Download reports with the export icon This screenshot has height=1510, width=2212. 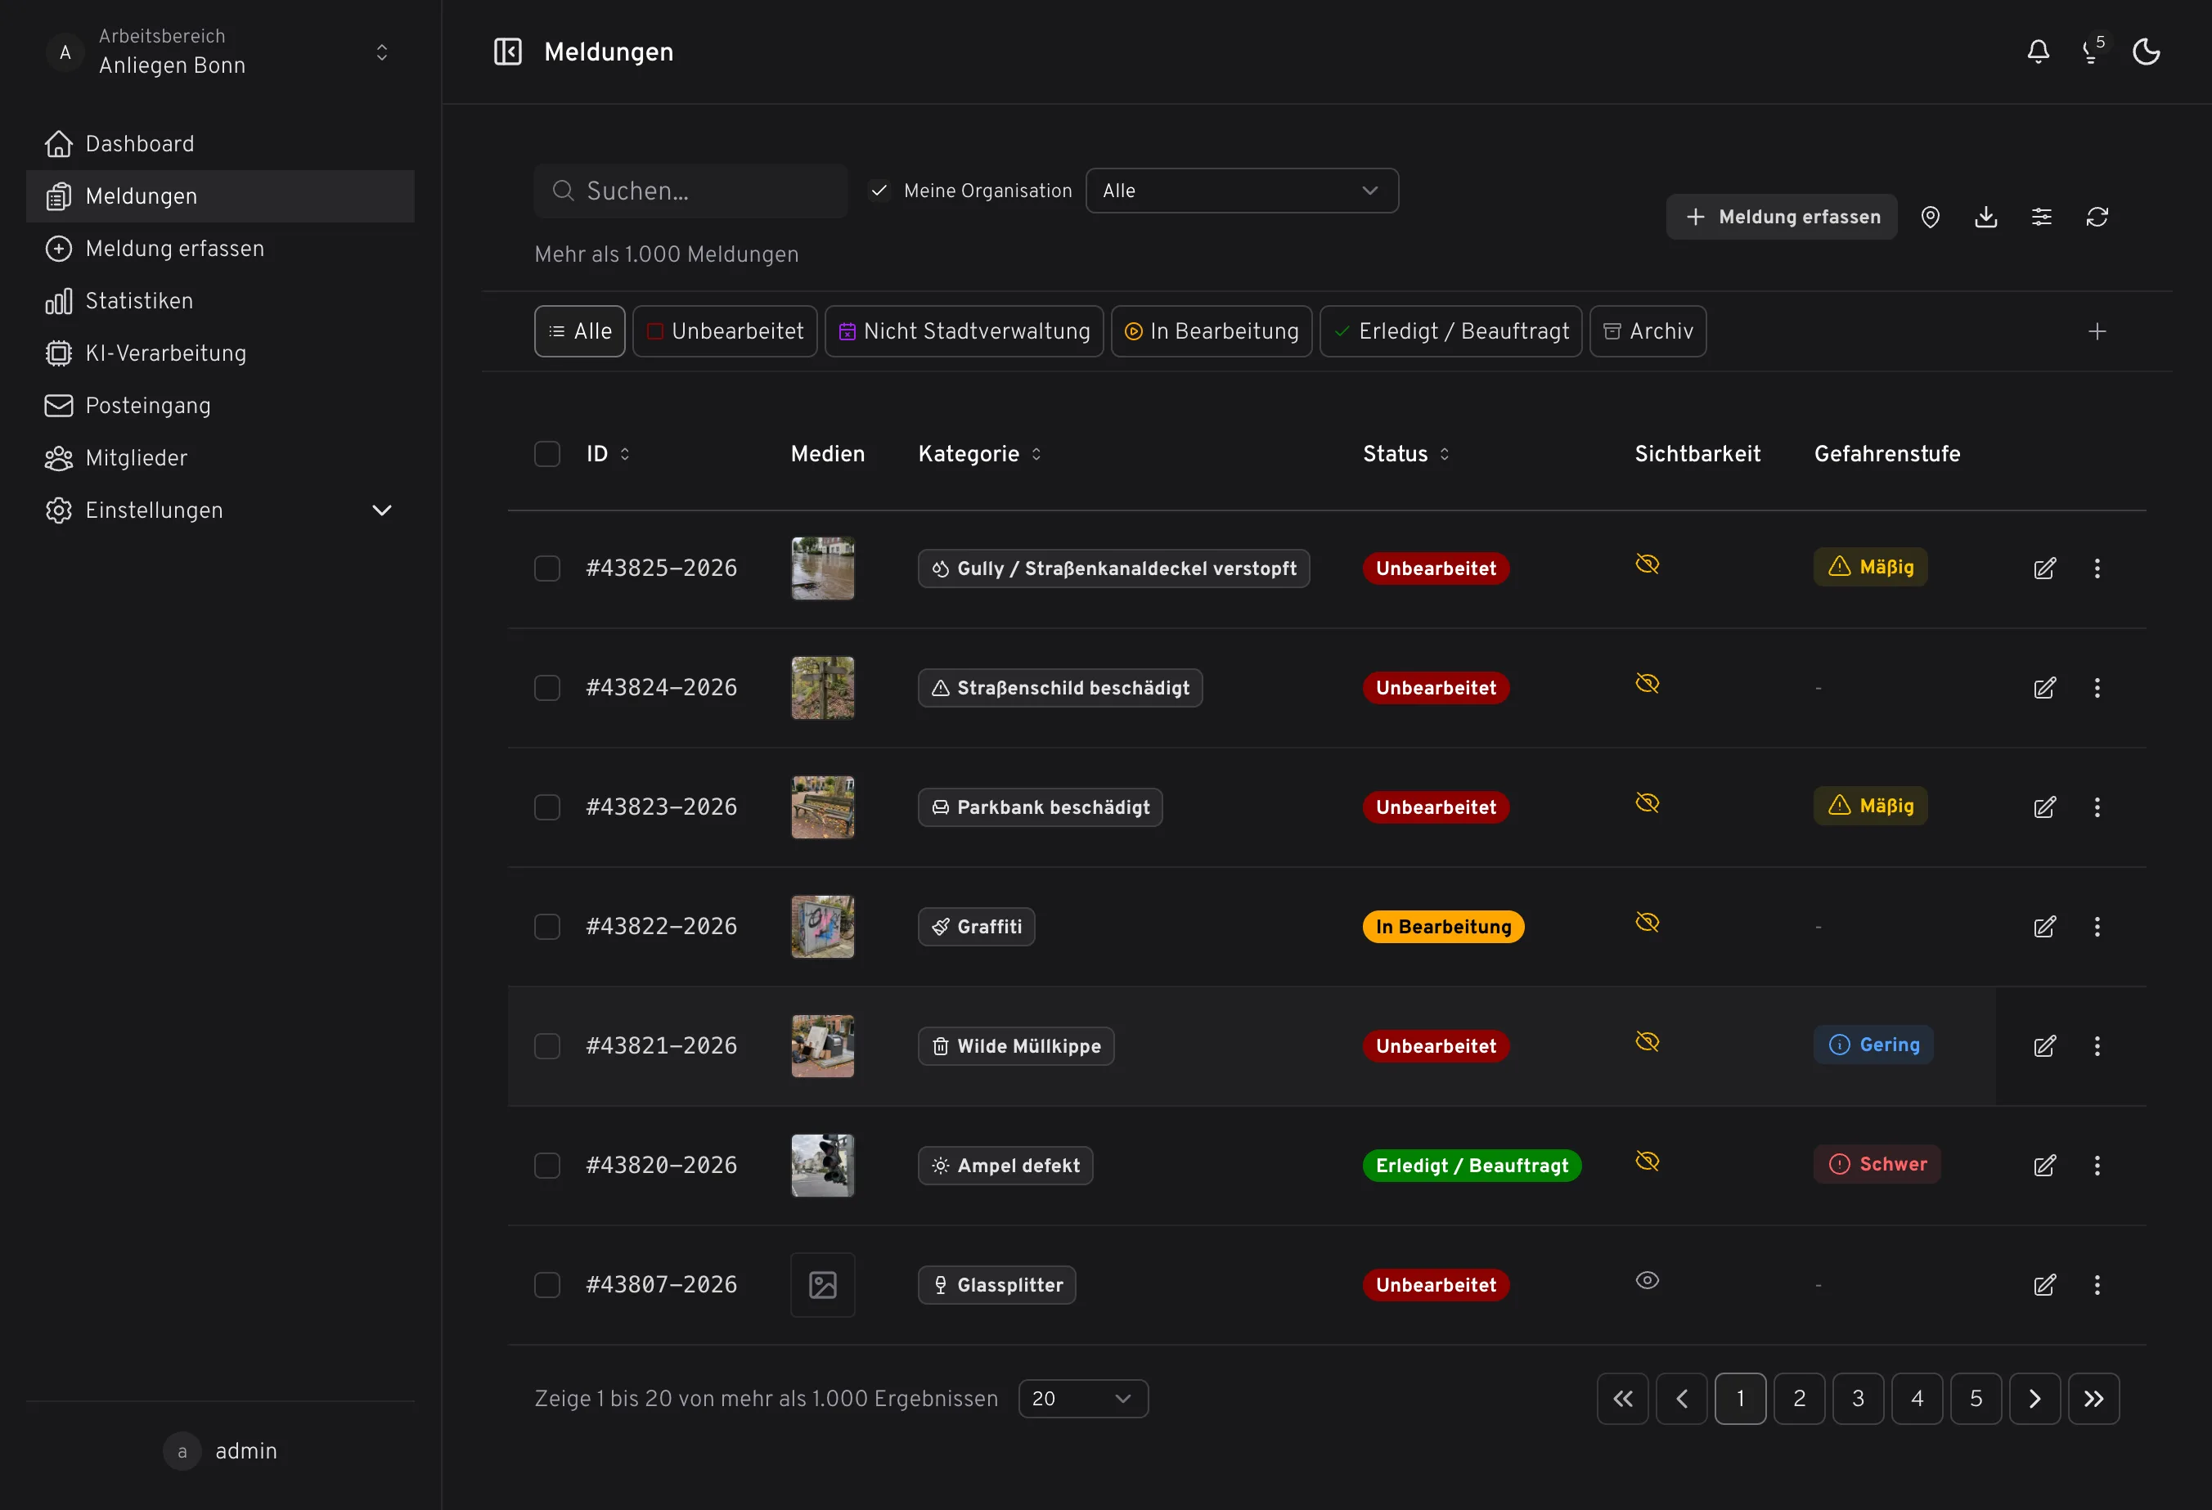(x=1985, y=217)
